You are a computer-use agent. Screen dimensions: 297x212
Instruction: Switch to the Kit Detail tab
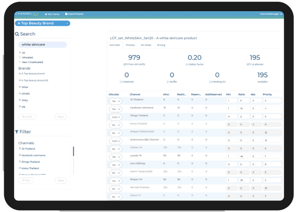click(x=146, y=45)
